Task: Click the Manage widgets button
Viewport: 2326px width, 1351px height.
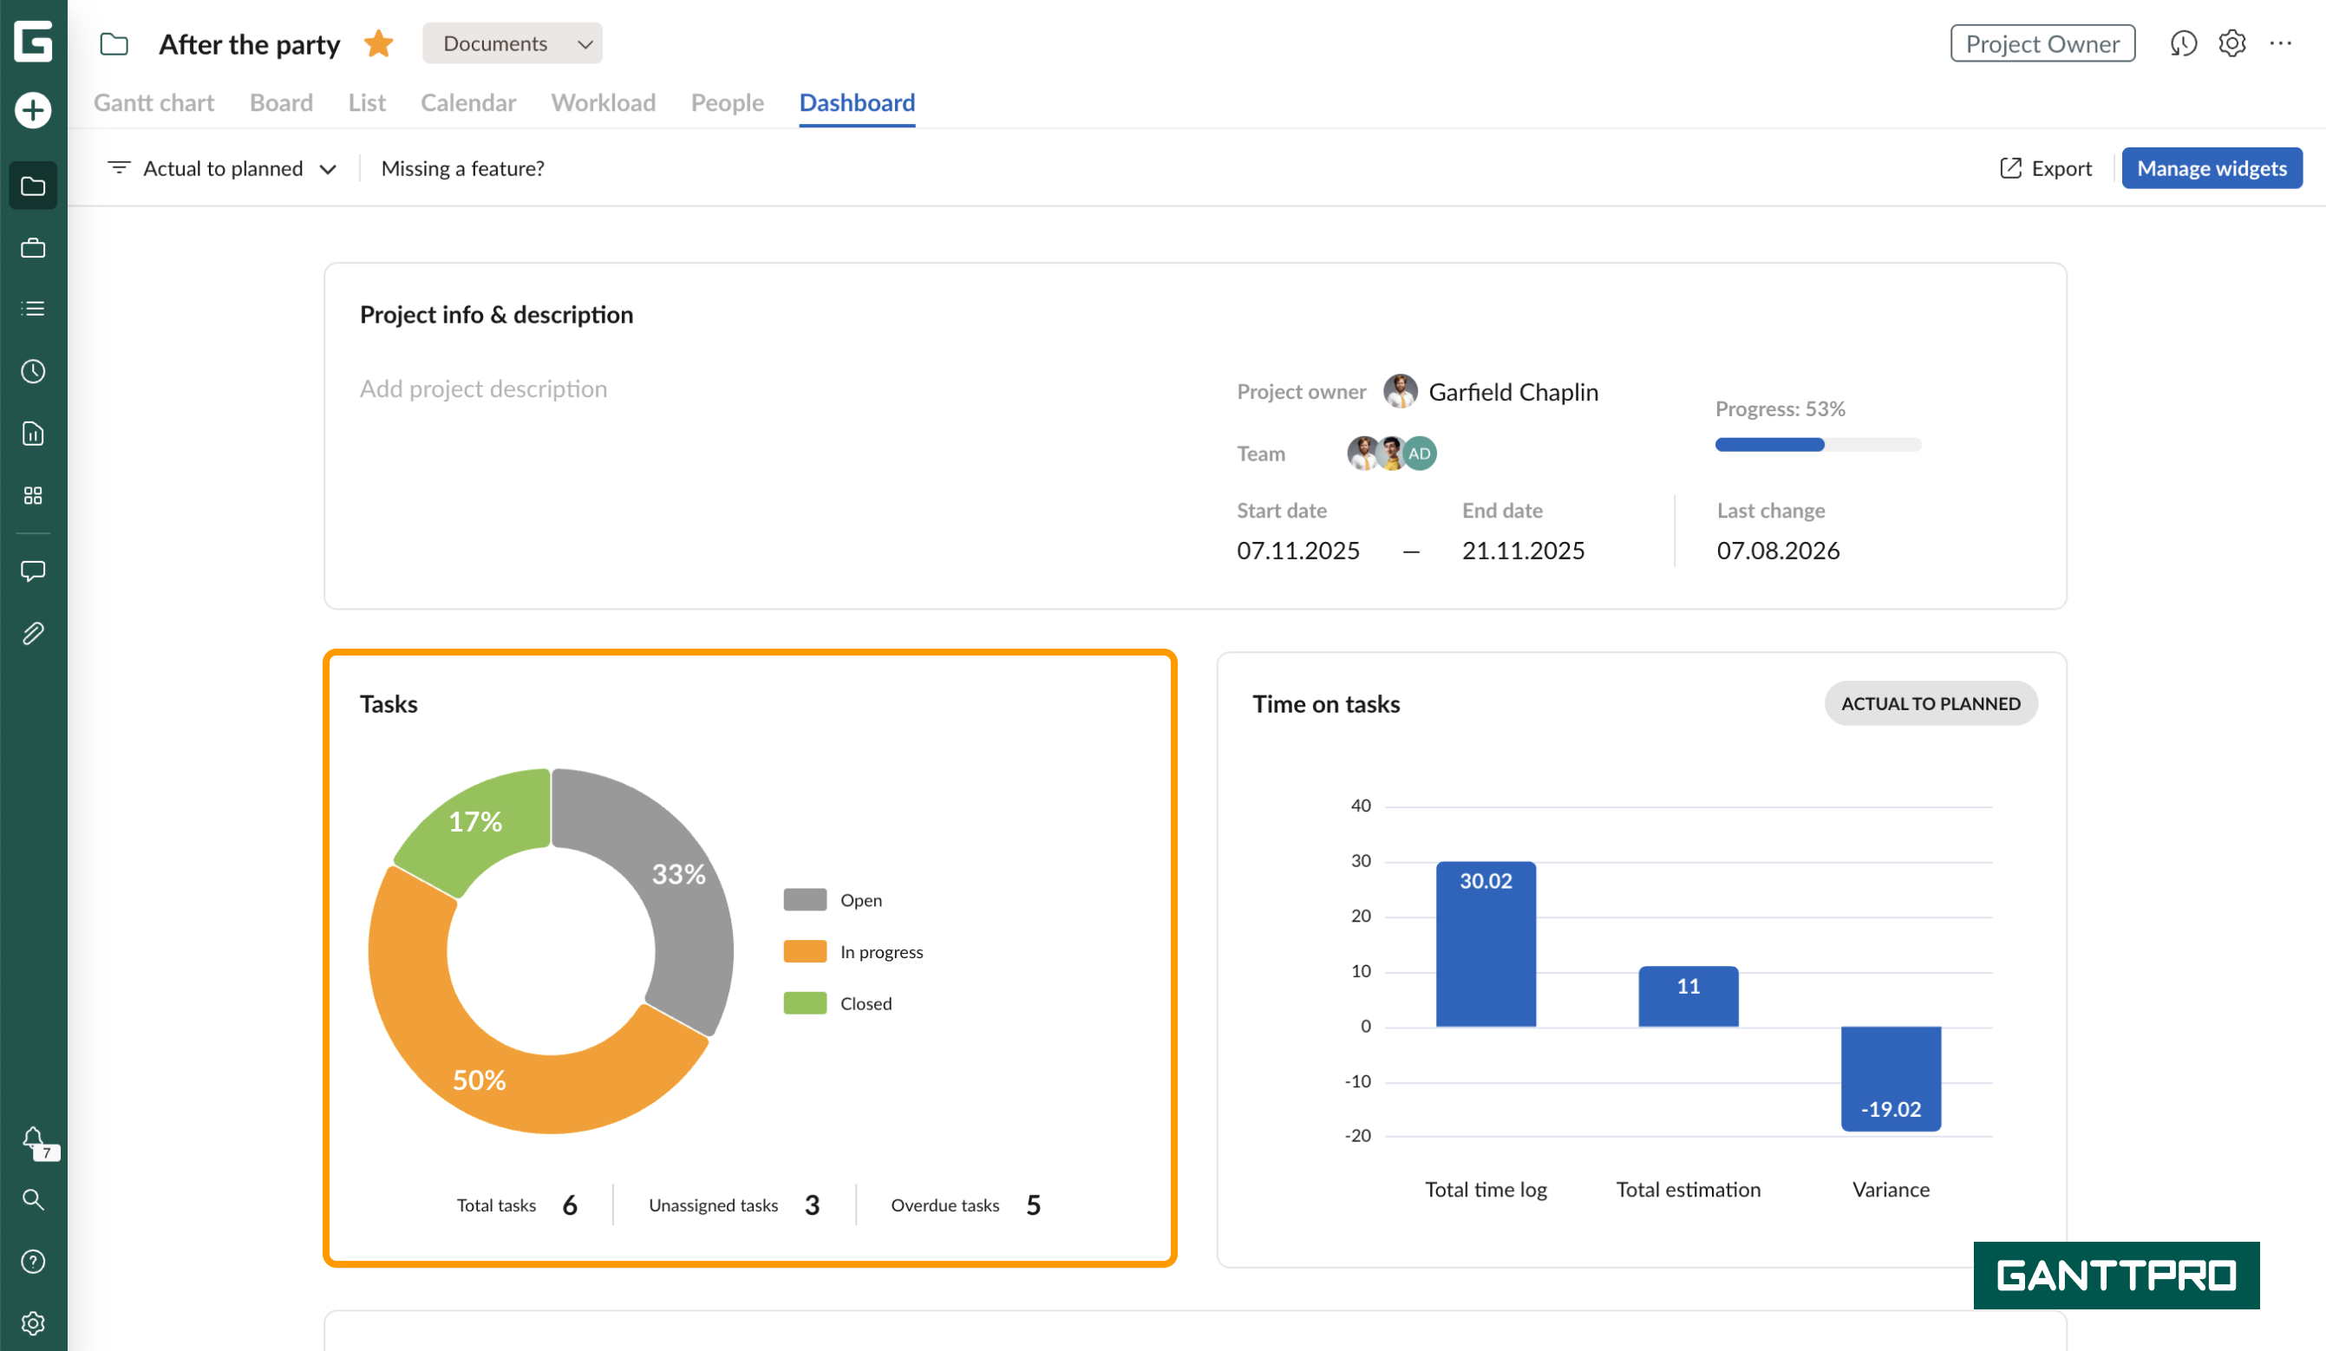Action: click(x=2212, y=168)
